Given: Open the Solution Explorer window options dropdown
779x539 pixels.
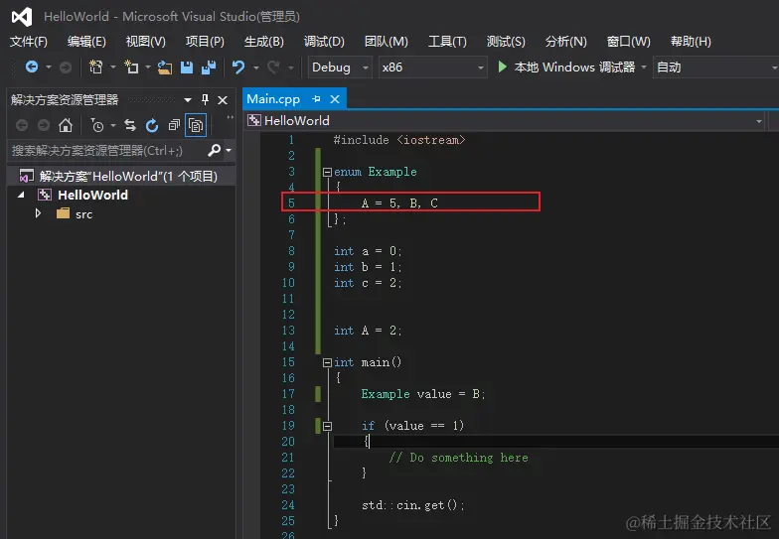Looking at the screenshot, I should tap(188, 100).
